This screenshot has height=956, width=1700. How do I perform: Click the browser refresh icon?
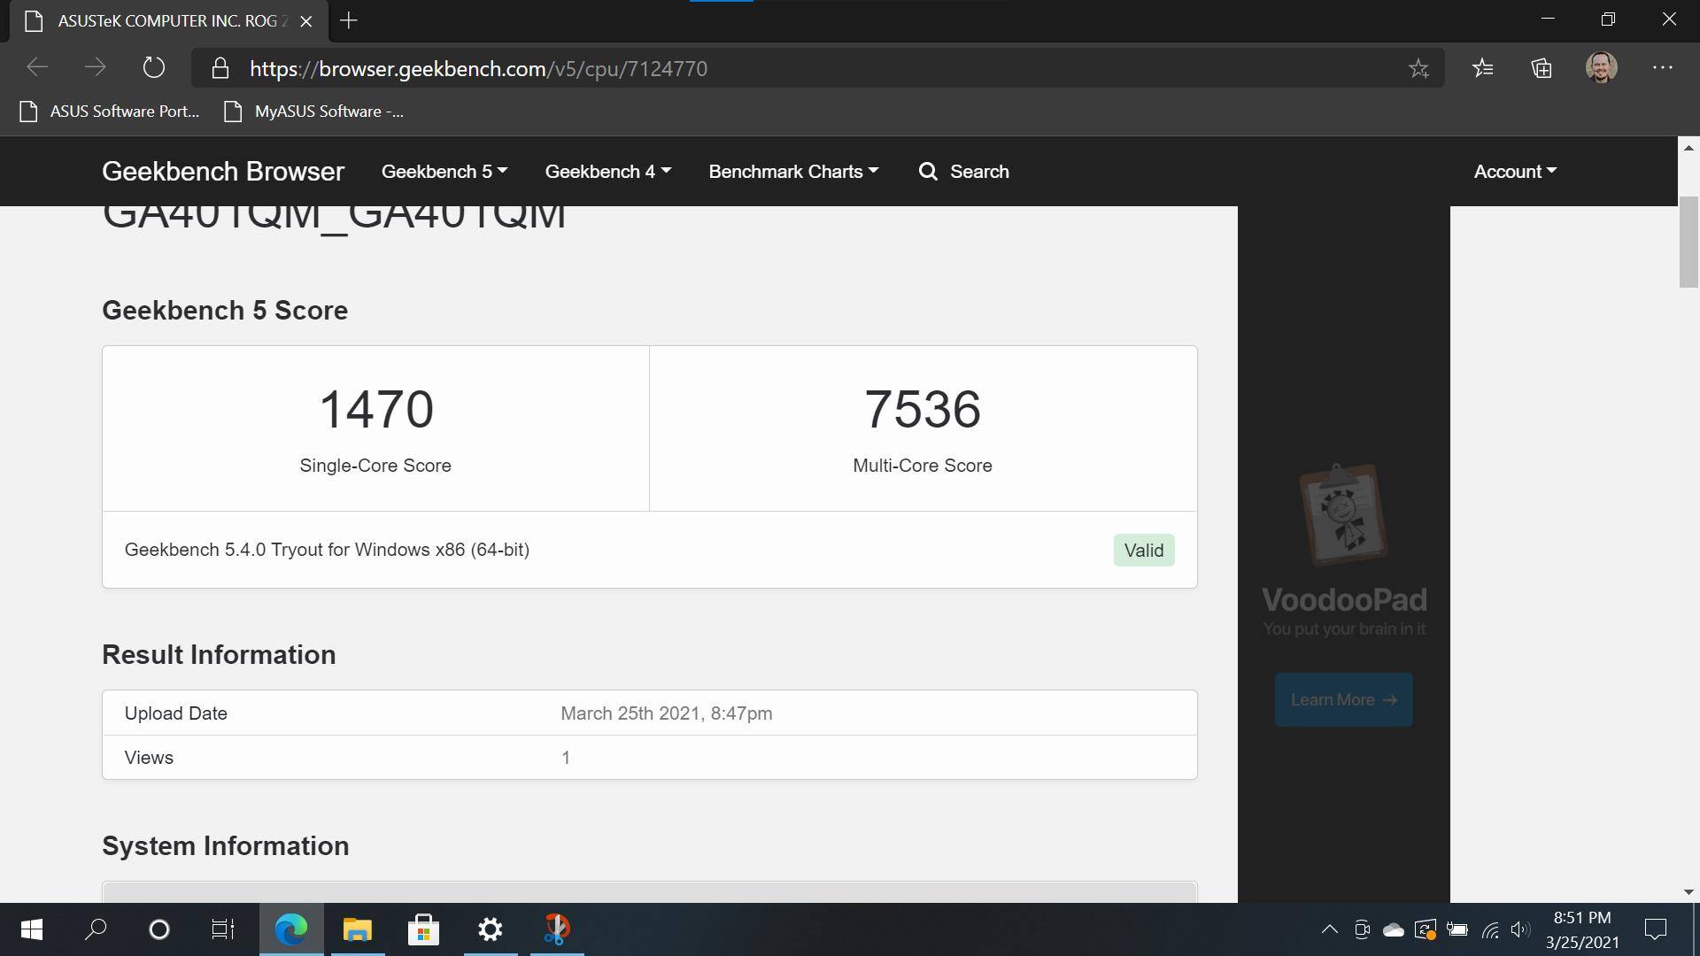[153, 68]
